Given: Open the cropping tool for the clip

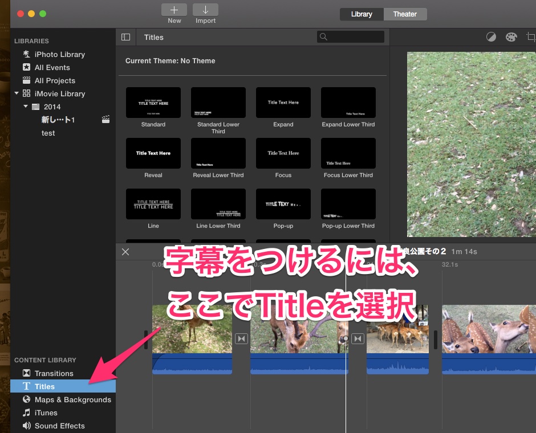Looking at the screenshot, I should 530,36.
